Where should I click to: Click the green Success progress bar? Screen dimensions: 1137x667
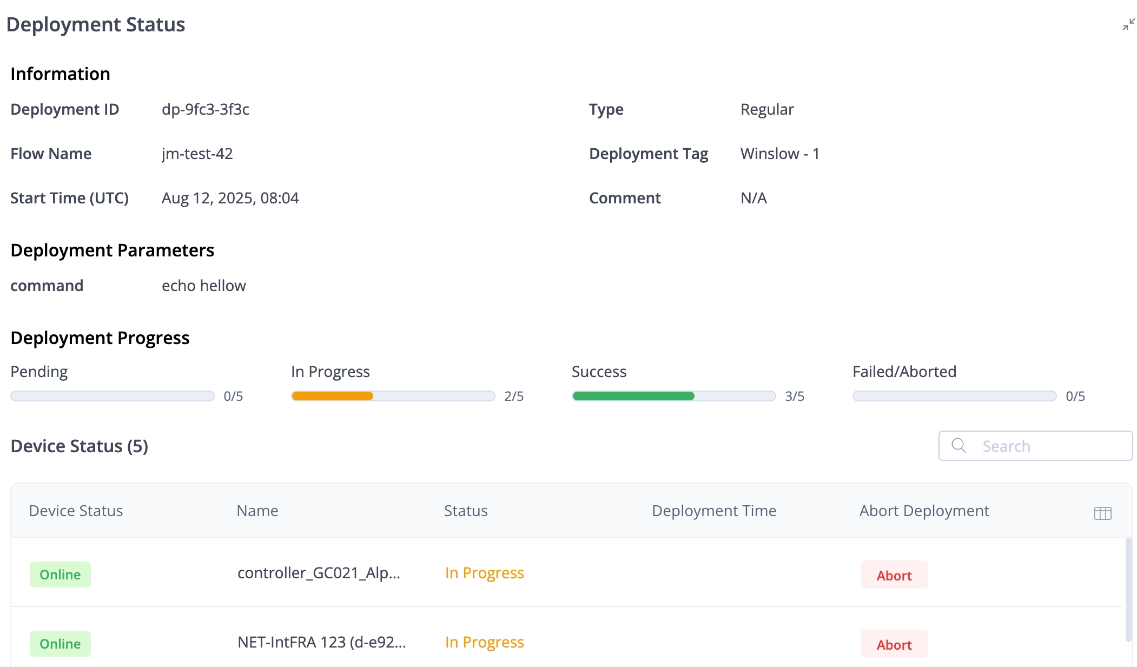[x=633, y=396]
